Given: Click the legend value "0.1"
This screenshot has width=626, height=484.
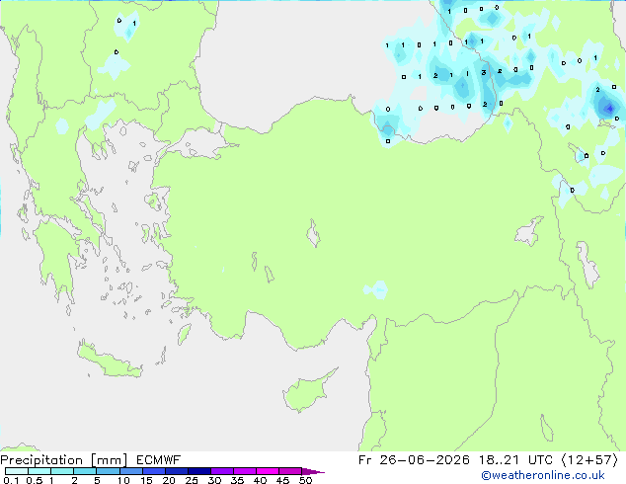Looking at the screenshot, I should [x=11, y=480].
